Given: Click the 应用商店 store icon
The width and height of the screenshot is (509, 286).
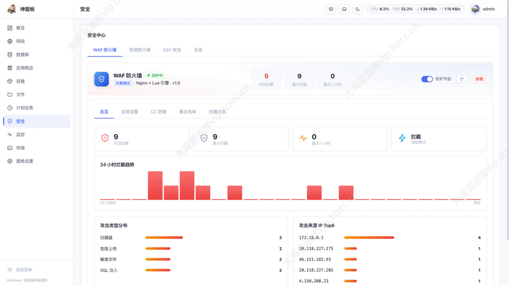Looking at the screenshot, I should click(x=10, y=68).
